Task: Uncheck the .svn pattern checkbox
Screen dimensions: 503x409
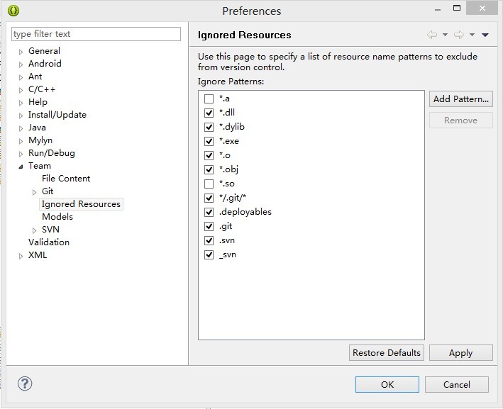Action: point(209,240)
